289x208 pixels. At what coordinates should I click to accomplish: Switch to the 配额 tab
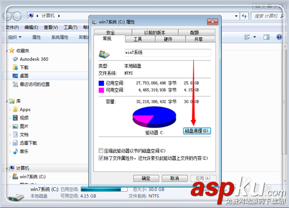(197, 32)
